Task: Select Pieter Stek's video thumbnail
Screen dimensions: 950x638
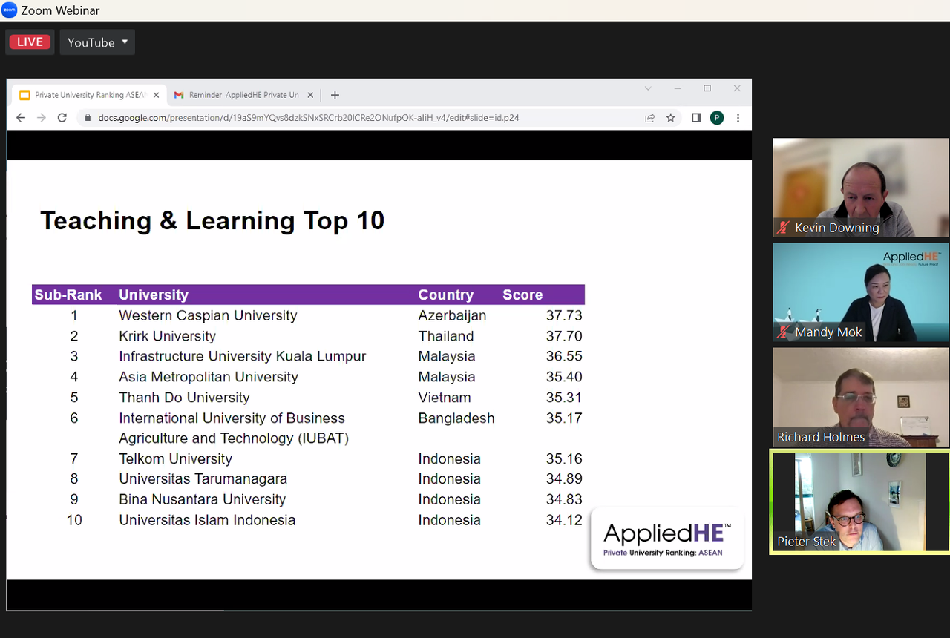Action: point(860,501)
